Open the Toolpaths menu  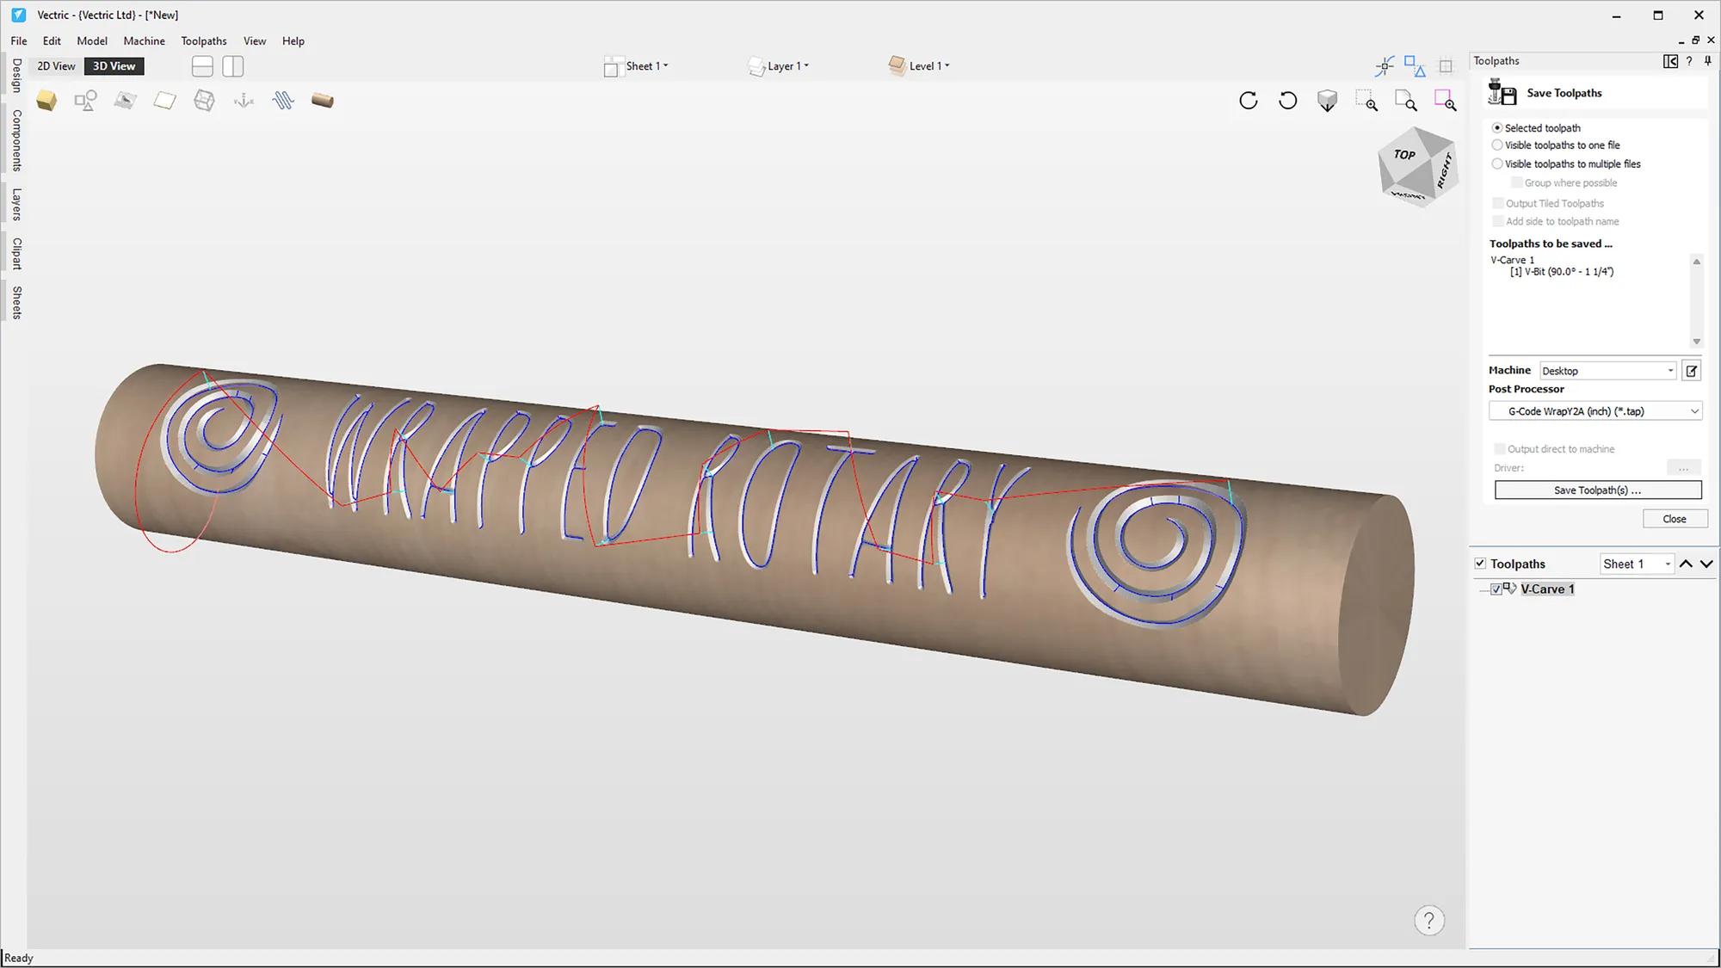tap(203, 40)
